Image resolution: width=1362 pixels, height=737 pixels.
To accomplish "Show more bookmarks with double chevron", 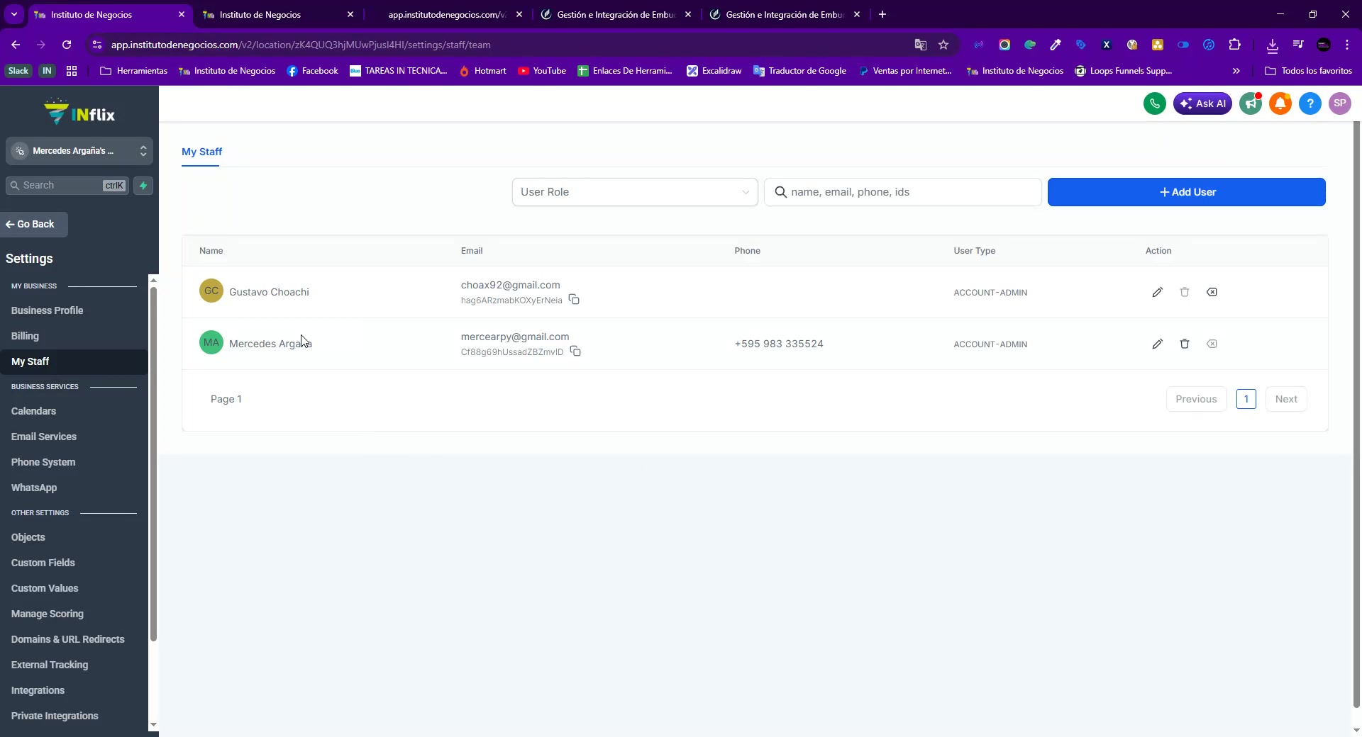I will point(1236,71).
